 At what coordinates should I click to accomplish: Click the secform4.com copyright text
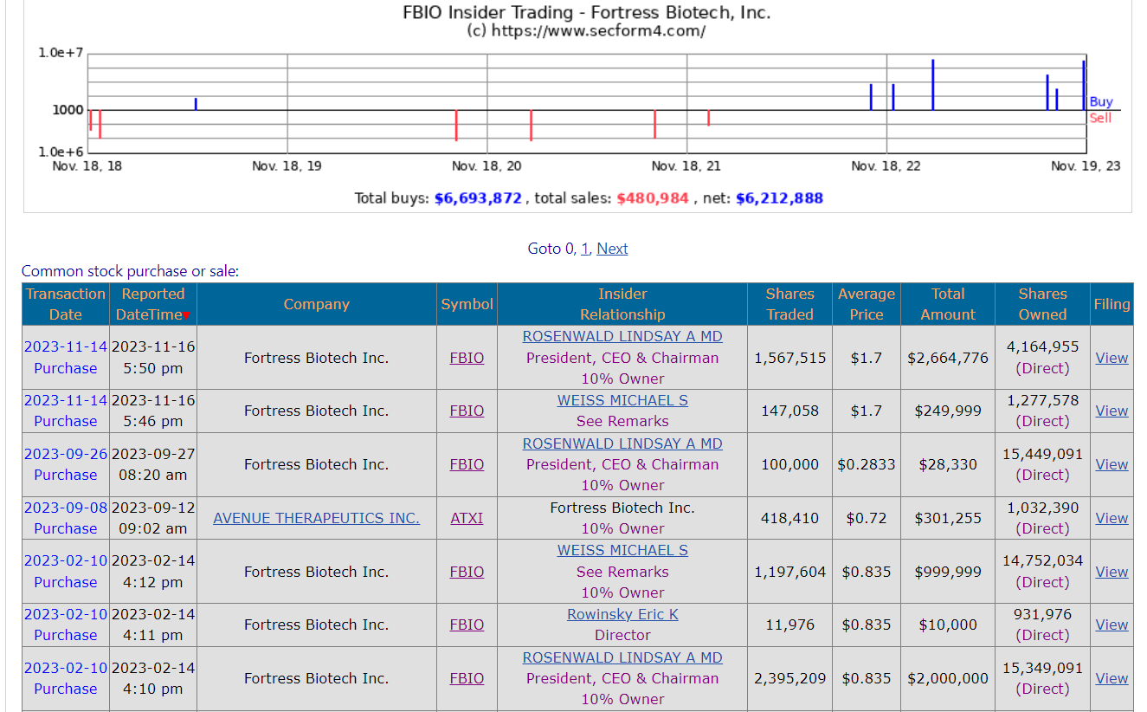coord(586,31)
